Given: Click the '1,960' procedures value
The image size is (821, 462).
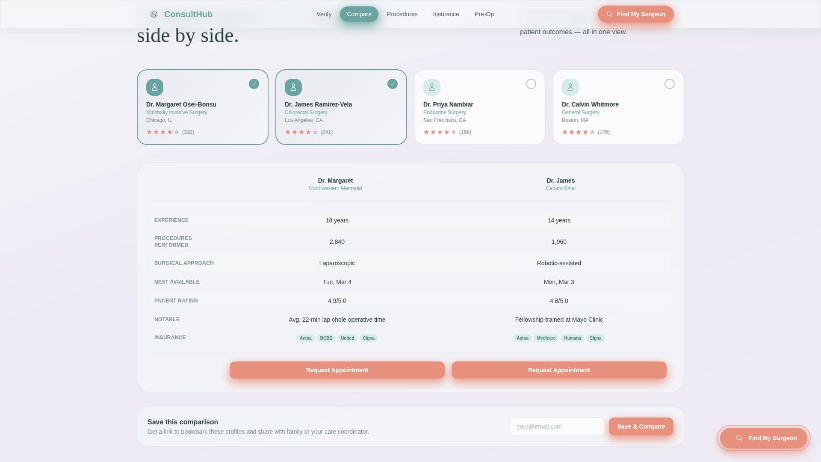Looking at the screenshot, I should (x=559, y=242).
